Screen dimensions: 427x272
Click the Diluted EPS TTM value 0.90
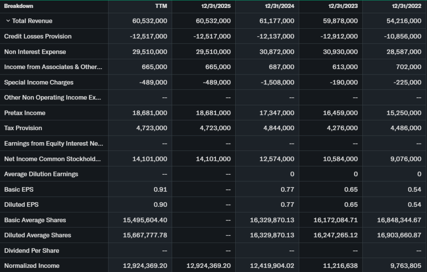pos(160,205)
